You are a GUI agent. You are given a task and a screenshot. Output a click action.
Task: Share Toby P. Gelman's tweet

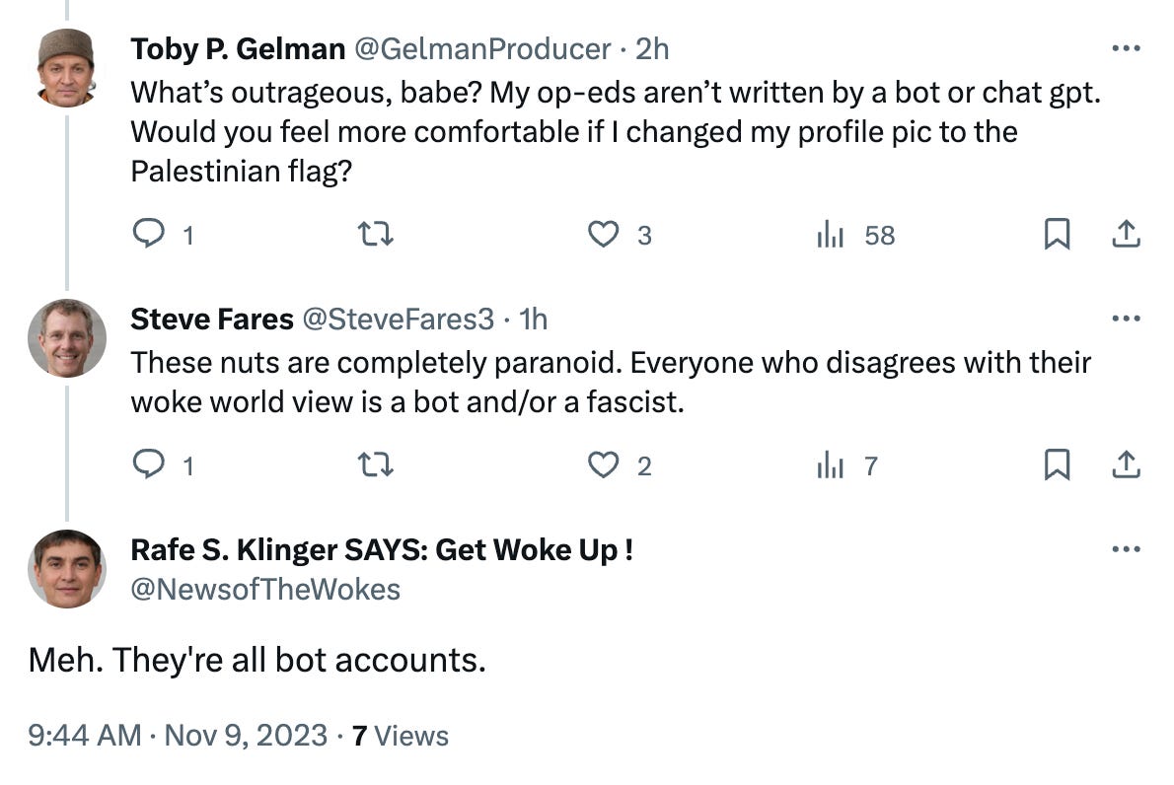pos(1126,235)
